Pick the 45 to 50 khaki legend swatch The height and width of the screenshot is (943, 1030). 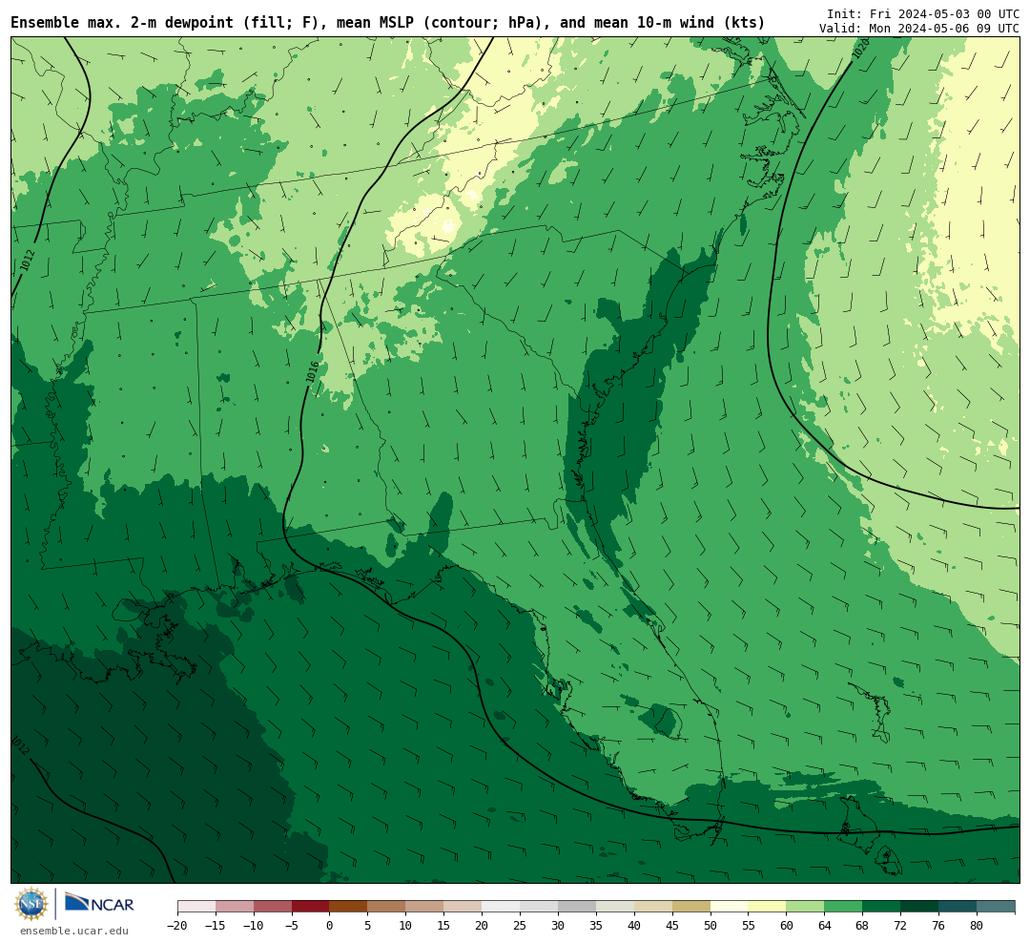pos(691,907)
